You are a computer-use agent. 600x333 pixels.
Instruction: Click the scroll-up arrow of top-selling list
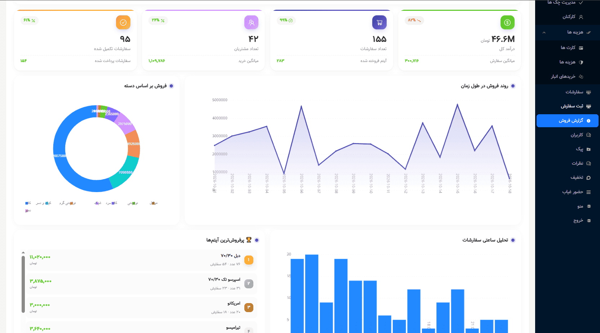click(23, 253)
